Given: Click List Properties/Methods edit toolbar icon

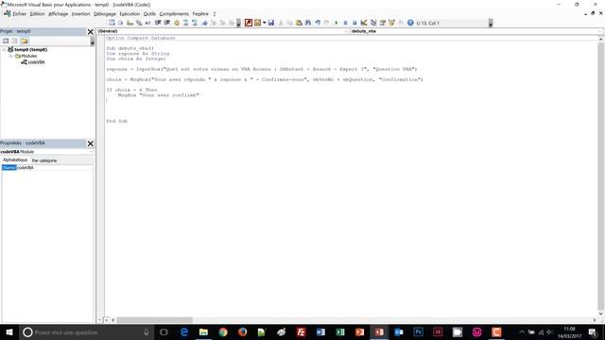Looking at the screenshot, I should (112, 23).
